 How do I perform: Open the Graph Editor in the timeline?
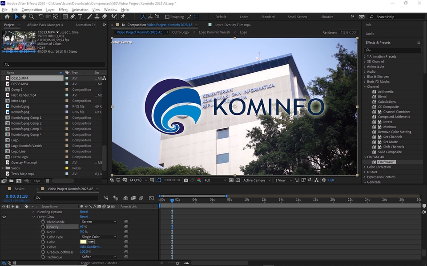(151, 198)
